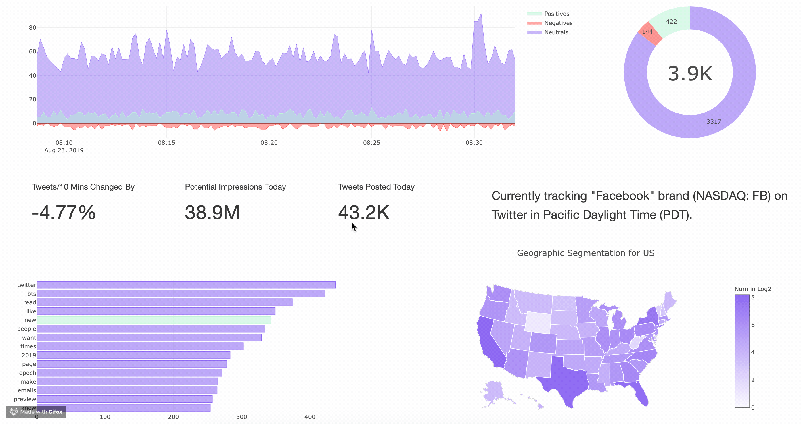
Task: Toggle the Neutrals legend entry
Action: 556,32
